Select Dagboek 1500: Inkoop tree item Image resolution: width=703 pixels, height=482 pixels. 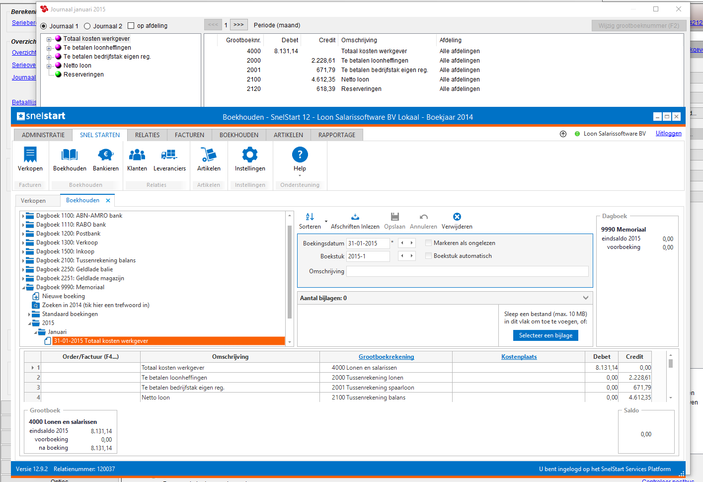65,252
